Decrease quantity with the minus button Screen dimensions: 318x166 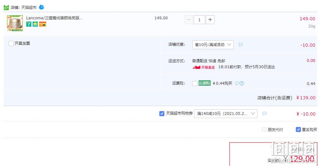pos(188,20)
